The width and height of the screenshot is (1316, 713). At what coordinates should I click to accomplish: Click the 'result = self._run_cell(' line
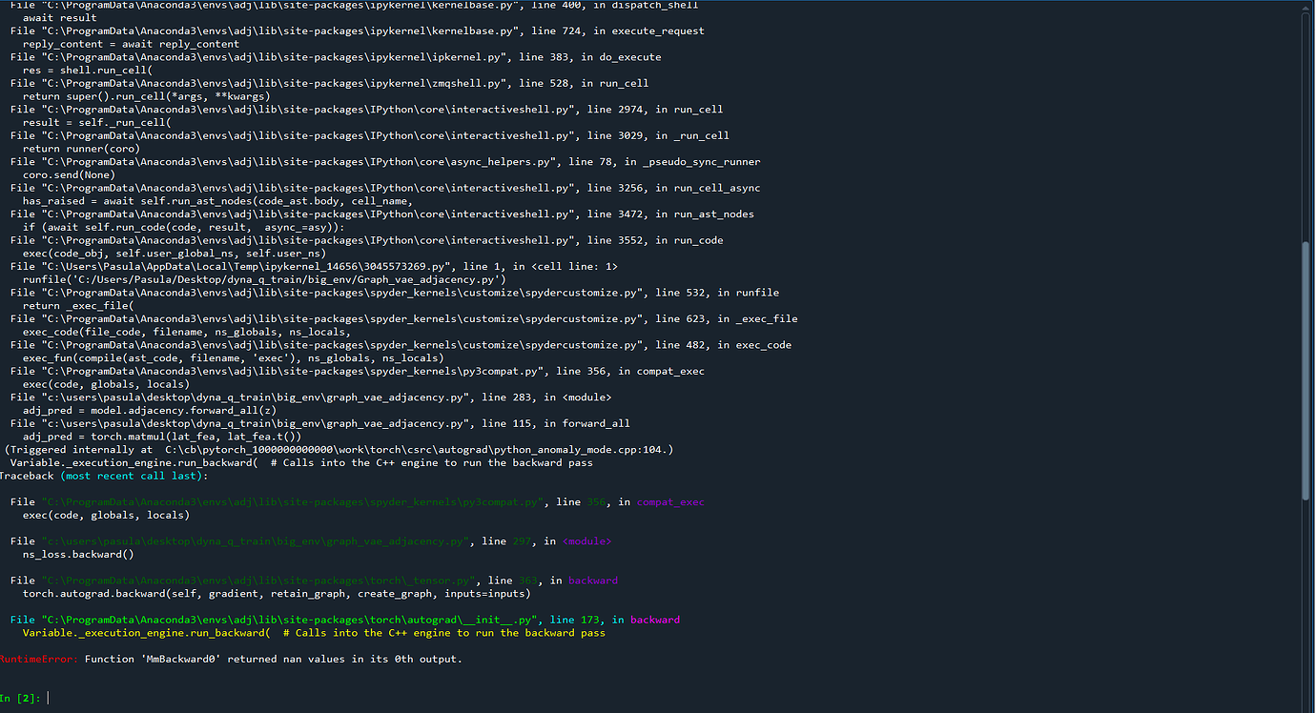click(x=97, y=122)
